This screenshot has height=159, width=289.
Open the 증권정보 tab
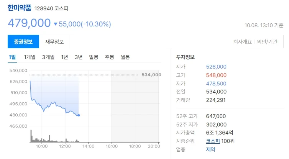23,42
